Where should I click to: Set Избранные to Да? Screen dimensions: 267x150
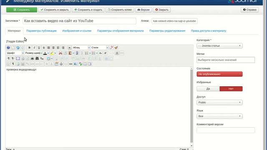[x=208, y=89]
